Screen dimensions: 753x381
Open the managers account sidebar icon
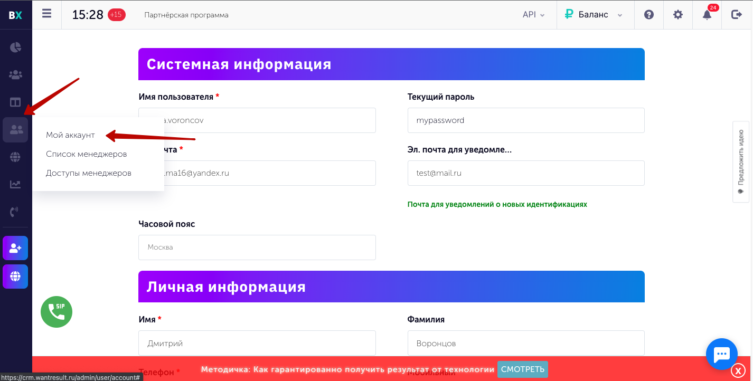(x=15, y=130)
